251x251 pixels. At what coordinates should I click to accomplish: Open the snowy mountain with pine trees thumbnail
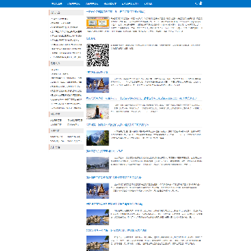(98, 138)
